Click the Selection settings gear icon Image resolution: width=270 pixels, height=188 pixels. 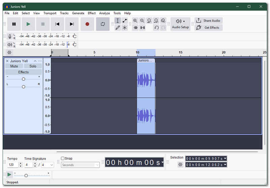[x=180, y=165]
